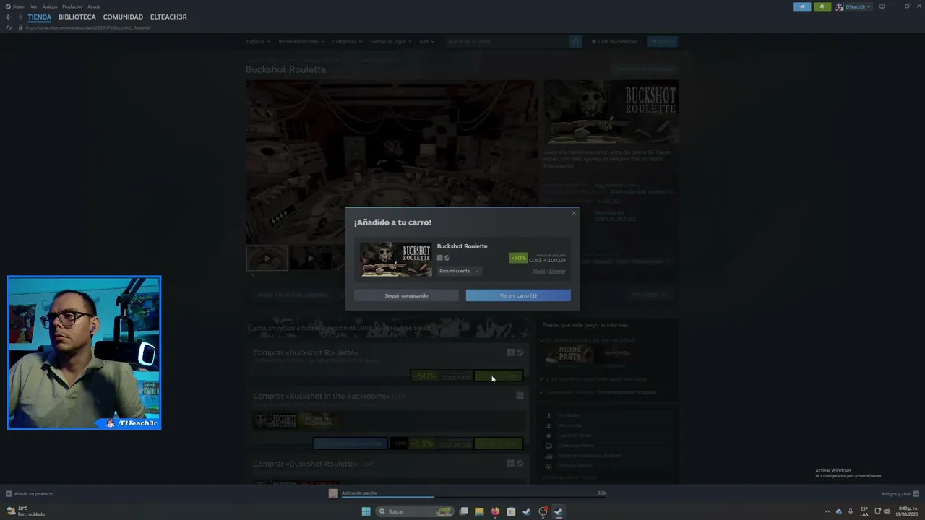Viewport: 925px width, 520px height.
Task: Click the Buckshot Roulette thumbnail in cart dialog
Action: [396, 259]
